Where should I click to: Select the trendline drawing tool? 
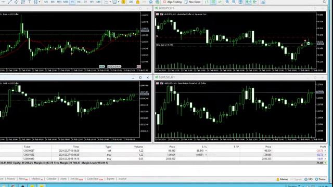coord(10,2)
